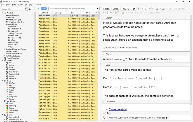The image size is (193, 122).
Task: Toggle HTML editor for Cloze field
Action: pos(189,54)
